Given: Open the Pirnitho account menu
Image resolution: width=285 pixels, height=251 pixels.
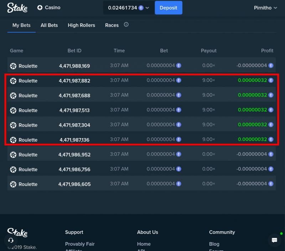Looking at the screenshot, I should tap(265, 8).
